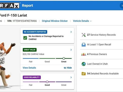Open the Original Window Sticker link
123x92 pixels.
click(55, 21)
